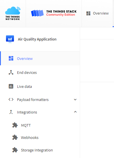Click the Storage Integration puzzle piece icon
The height and width of the screenshot is (158, 114).
pos(15,150)
